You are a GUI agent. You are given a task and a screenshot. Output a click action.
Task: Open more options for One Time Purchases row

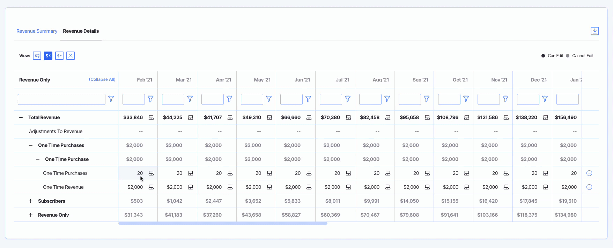[x=589, y=173]
